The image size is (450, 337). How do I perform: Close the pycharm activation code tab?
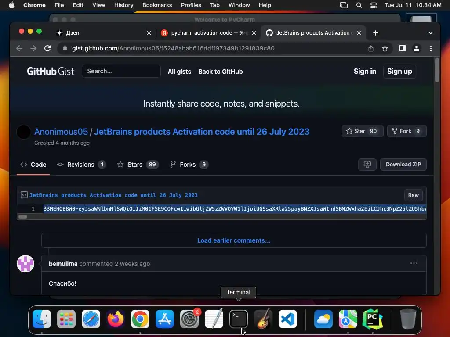tap(254, 33)
